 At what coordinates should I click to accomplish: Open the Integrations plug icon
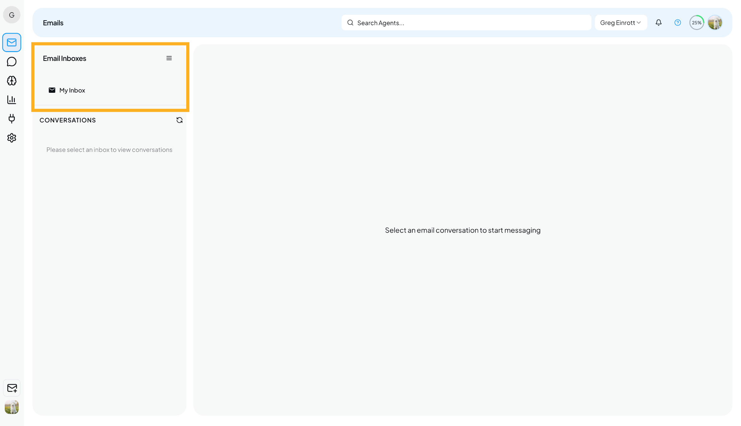12,119
